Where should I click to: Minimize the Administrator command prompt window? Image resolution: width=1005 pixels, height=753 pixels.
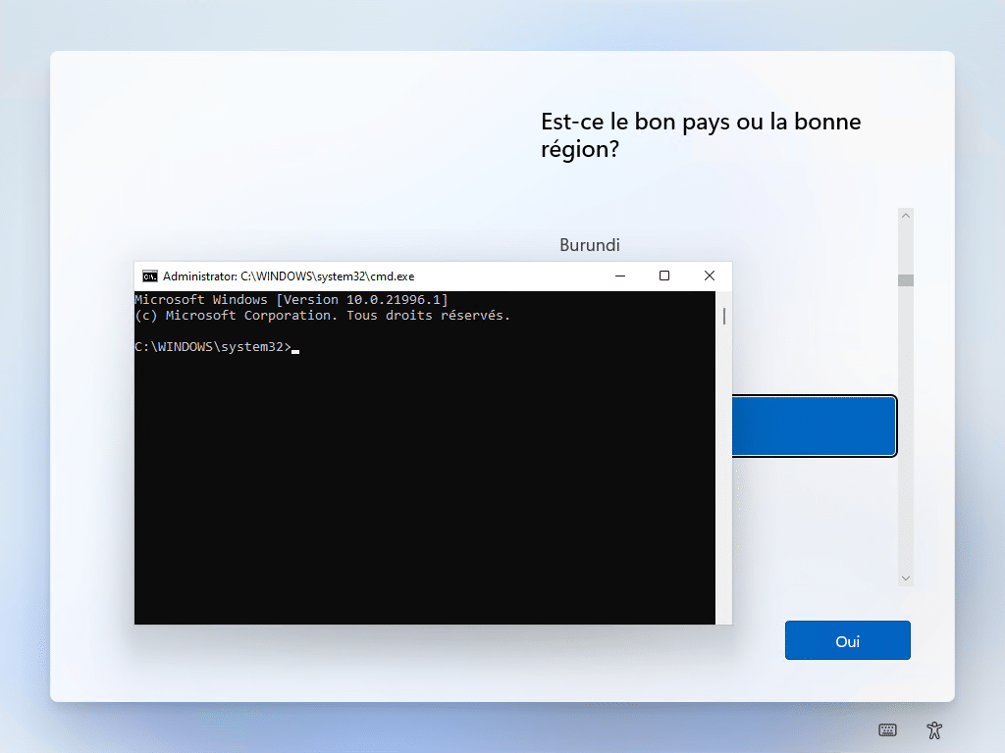point(619,276)
